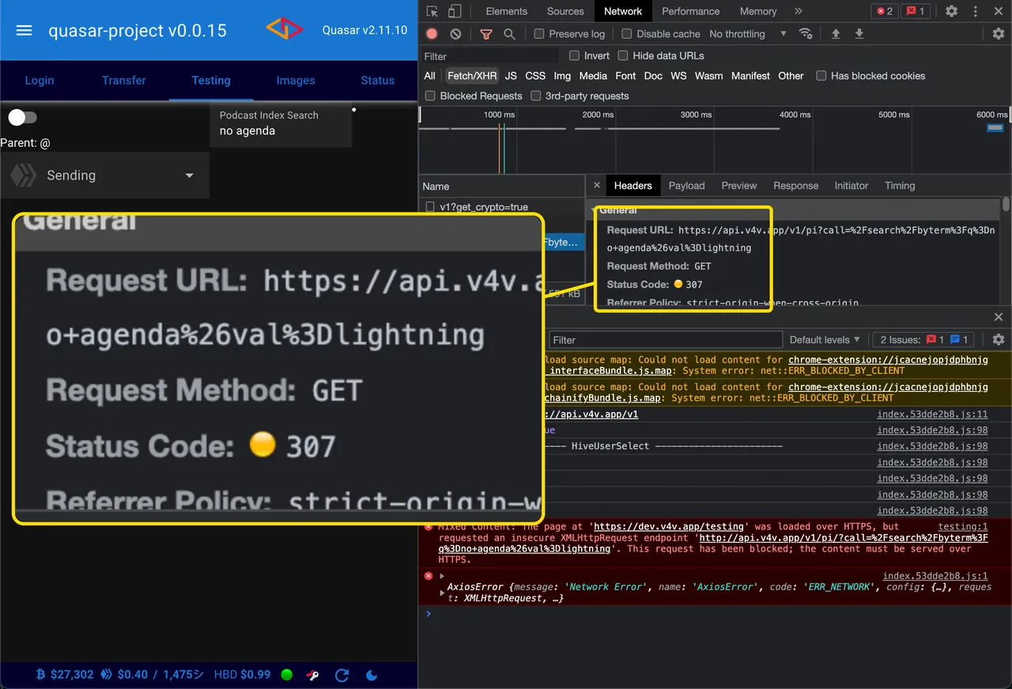Screen dimensions: 1012x689
Task: Open the No throttling dropdown
Action: 748,34
